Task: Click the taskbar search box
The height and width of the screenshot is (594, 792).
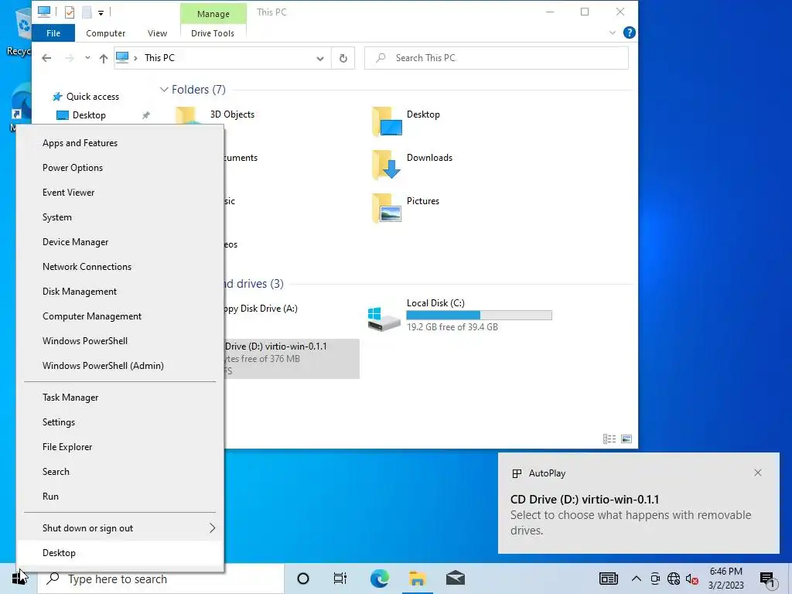Action: pos(161,579)
